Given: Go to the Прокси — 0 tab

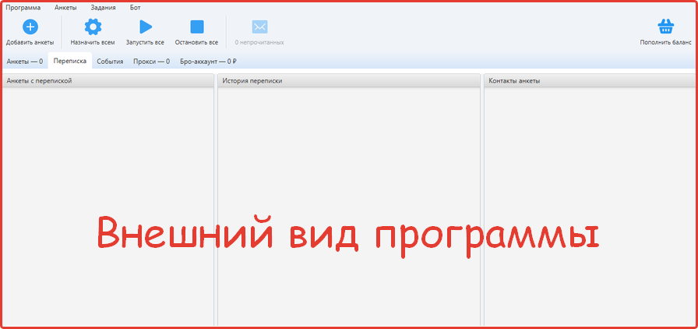Looking at the screenshot, I should 151,61.
